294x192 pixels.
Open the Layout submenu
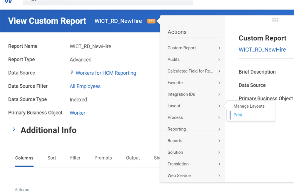pos(194,106)
